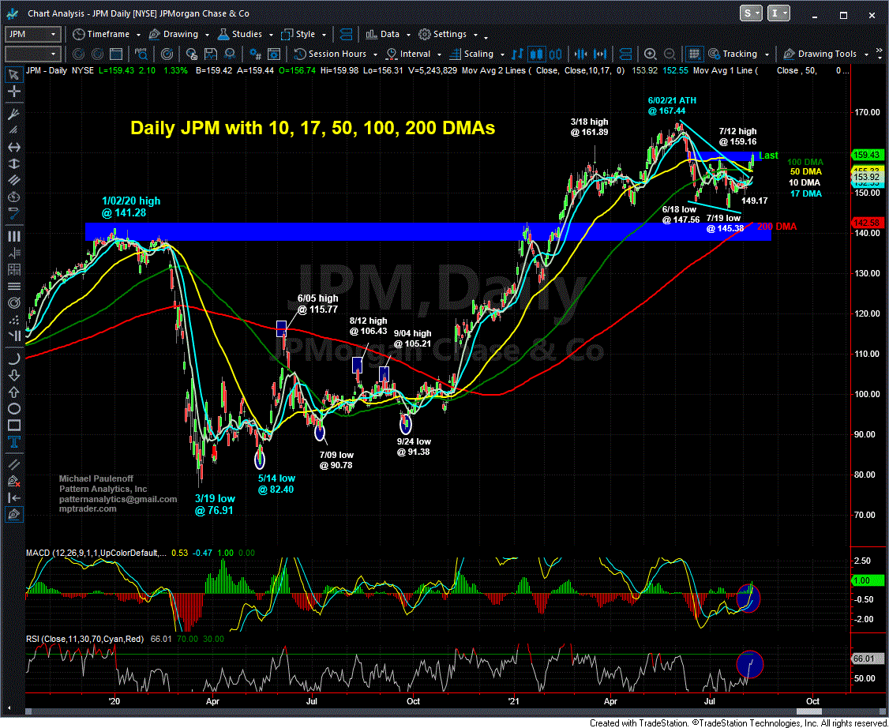889x728 pixels.
Task: Choose the arc drawing tool
Action: click(x=13, y=358)
